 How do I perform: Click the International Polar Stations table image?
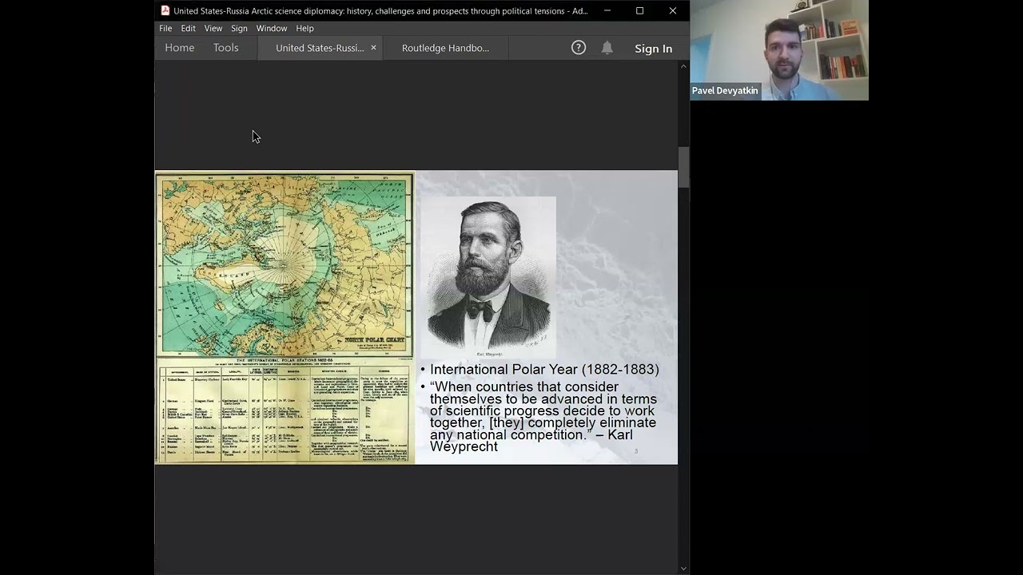pos(285,410)
